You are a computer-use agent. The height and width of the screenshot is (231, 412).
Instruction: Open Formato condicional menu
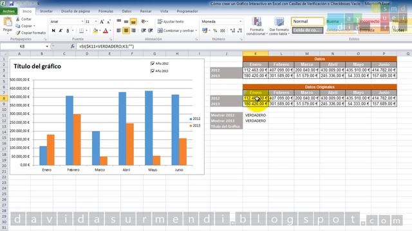pyautogui.click(x=257, y=26)
